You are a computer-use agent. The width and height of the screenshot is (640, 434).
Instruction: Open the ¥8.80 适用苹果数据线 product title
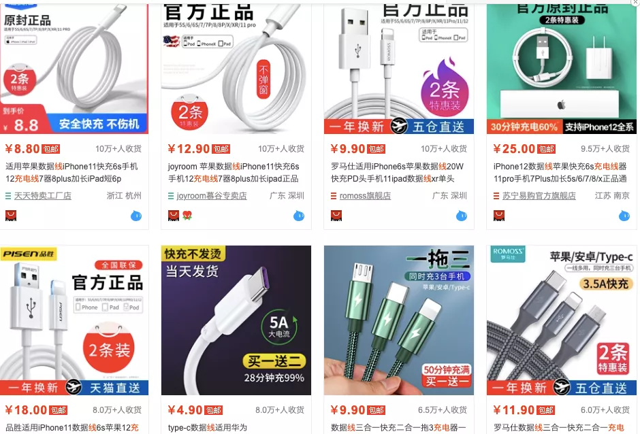pos(72,173)
